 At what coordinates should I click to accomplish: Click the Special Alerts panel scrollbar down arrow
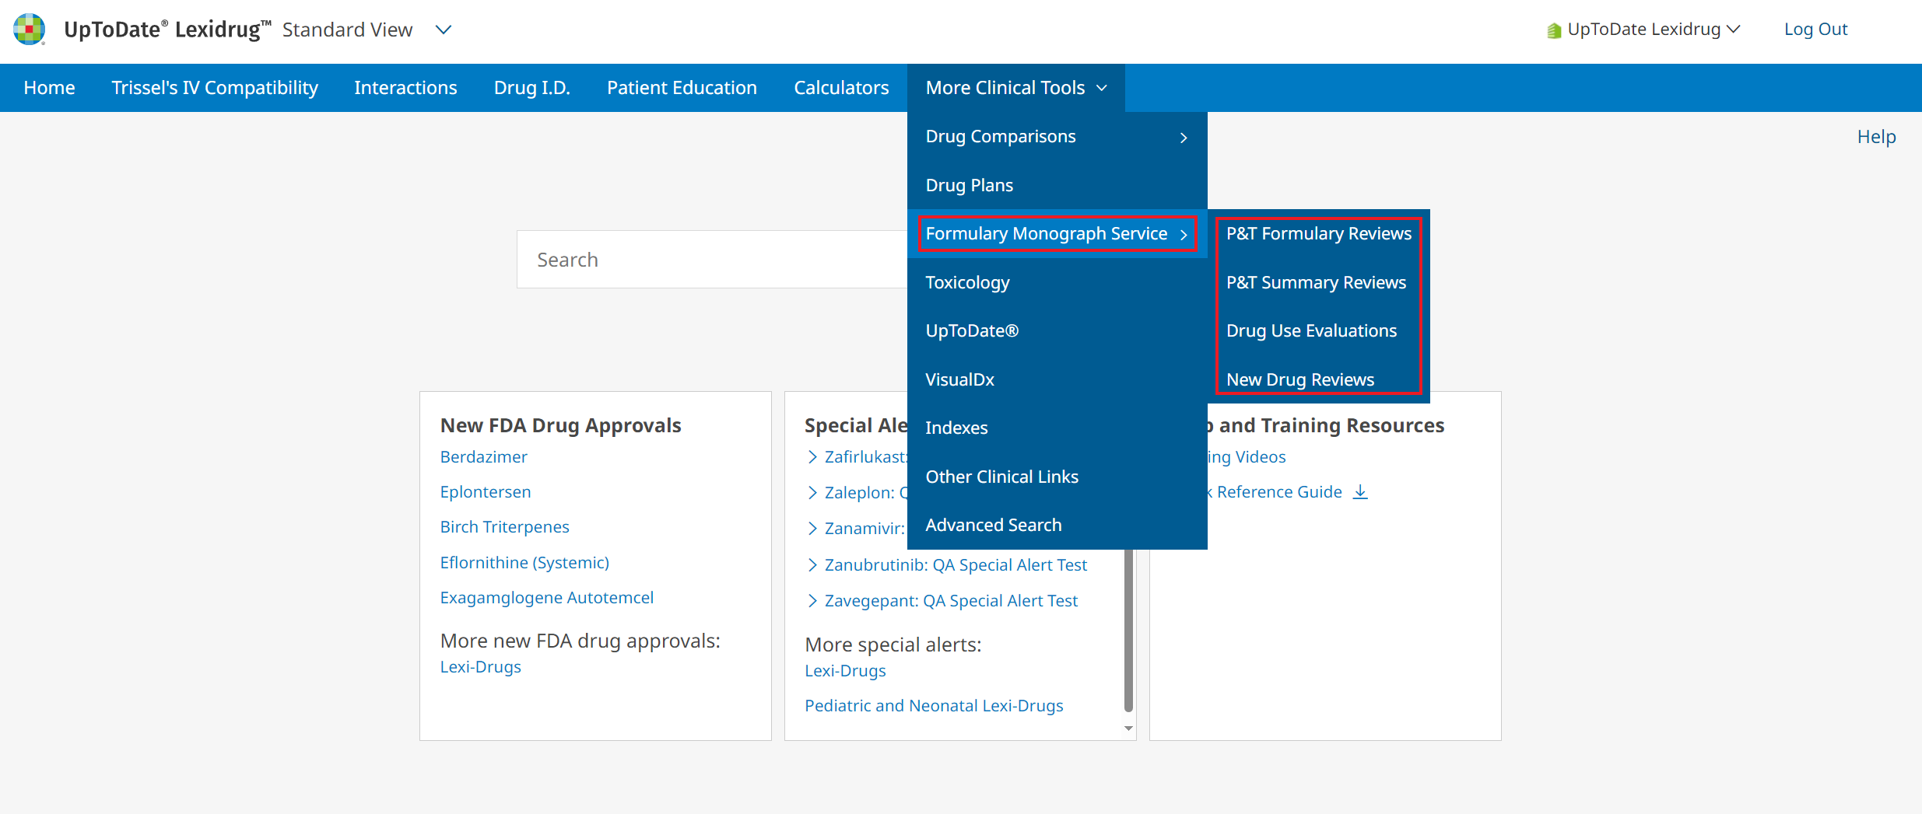(x=1128, y=728)
